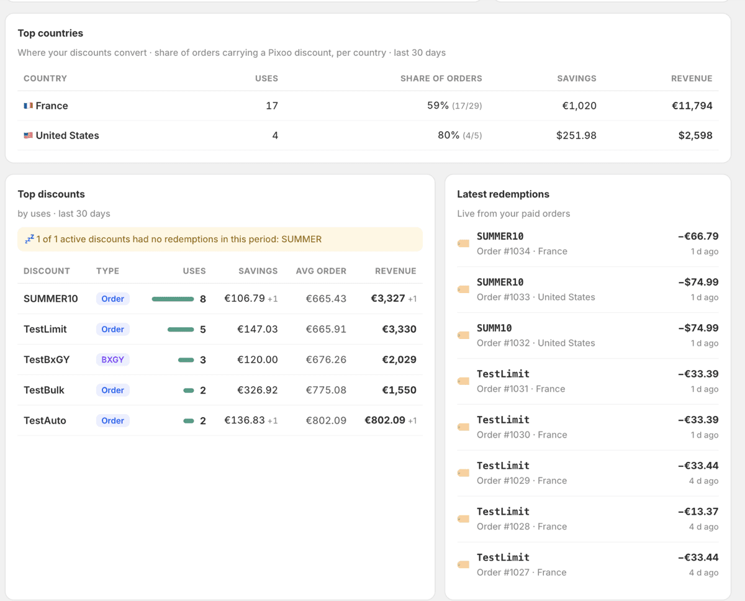Click the −€13.37 amount for Order #1028
745x601 pixels.
(698, 512)
